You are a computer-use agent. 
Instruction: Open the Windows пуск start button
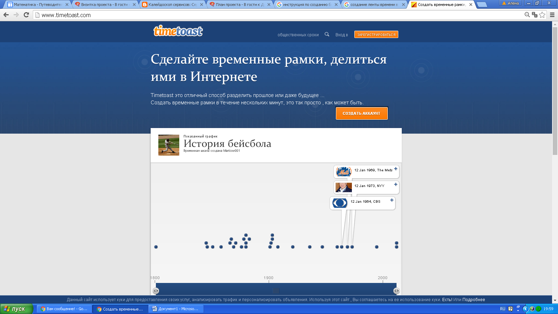pos(16,309)
